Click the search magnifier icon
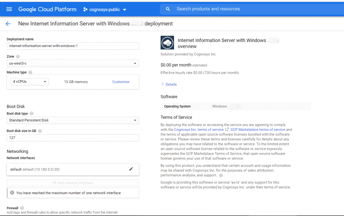Viewport: 344px width, 216px height. [x=168, y=9]
